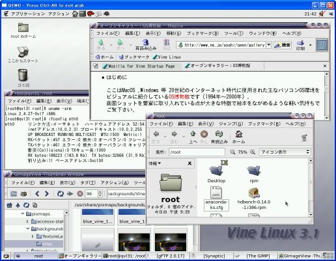Click Home bookmark toolbar link

(105, 57)
